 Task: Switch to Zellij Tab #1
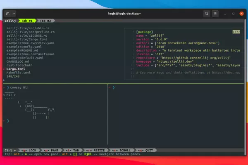point(27,21)
